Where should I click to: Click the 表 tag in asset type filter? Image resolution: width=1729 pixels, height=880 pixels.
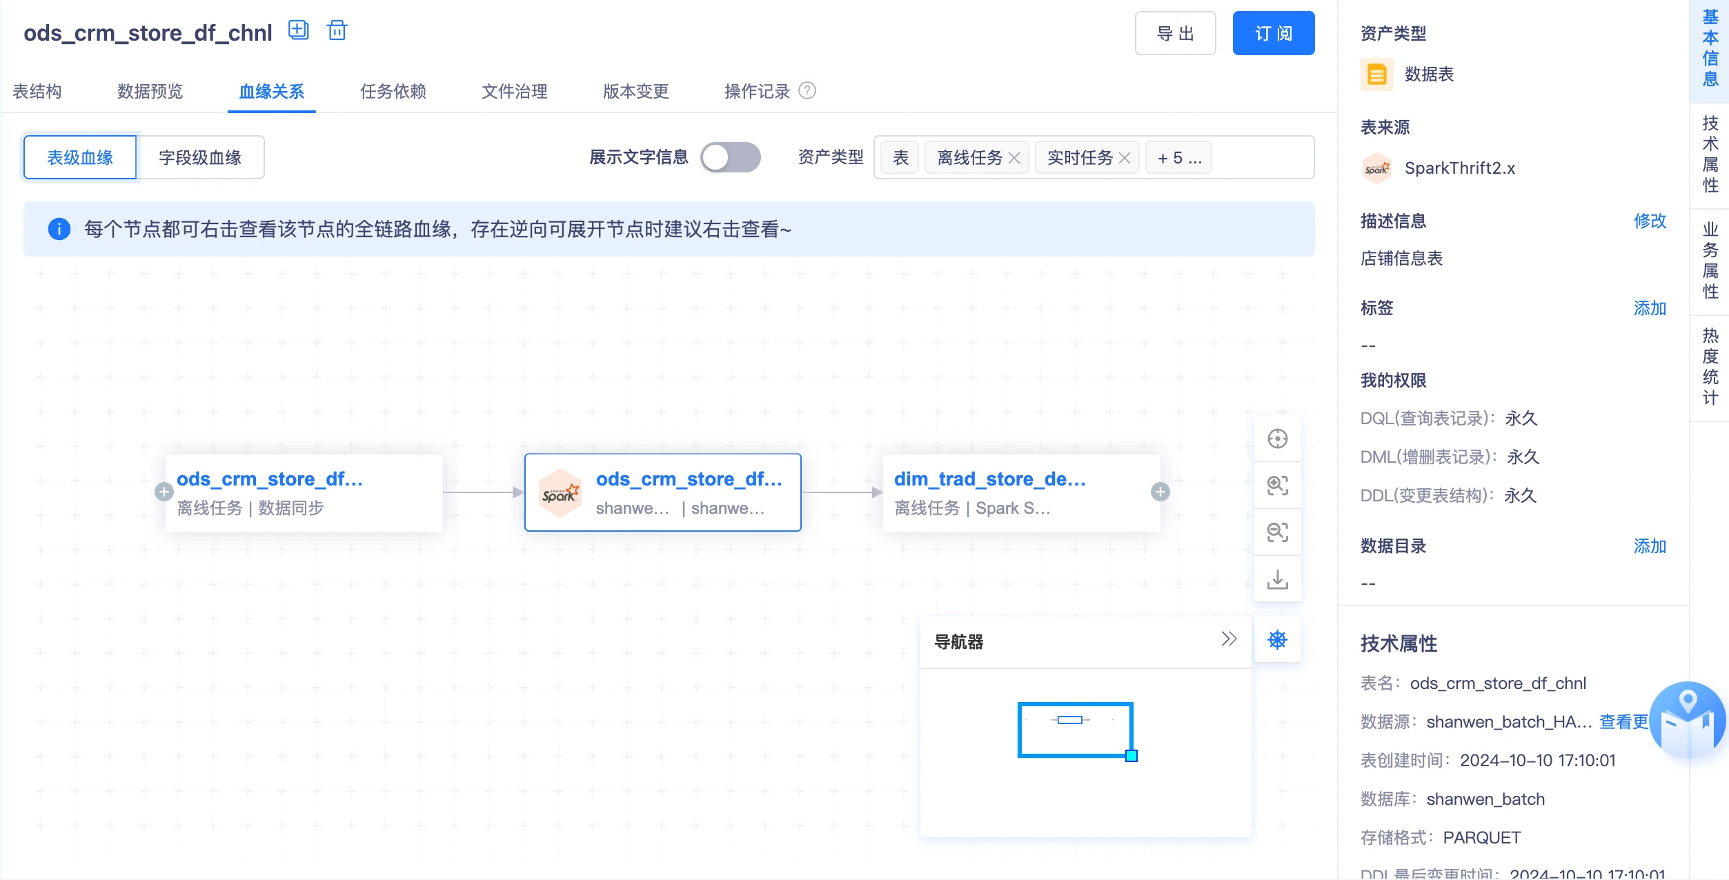pyautogui.click(x=901, y=158)
